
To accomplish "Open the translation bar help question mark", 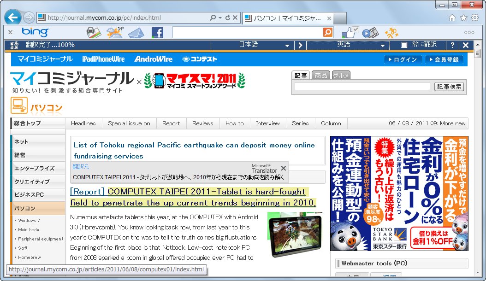I will coord(452,45).
